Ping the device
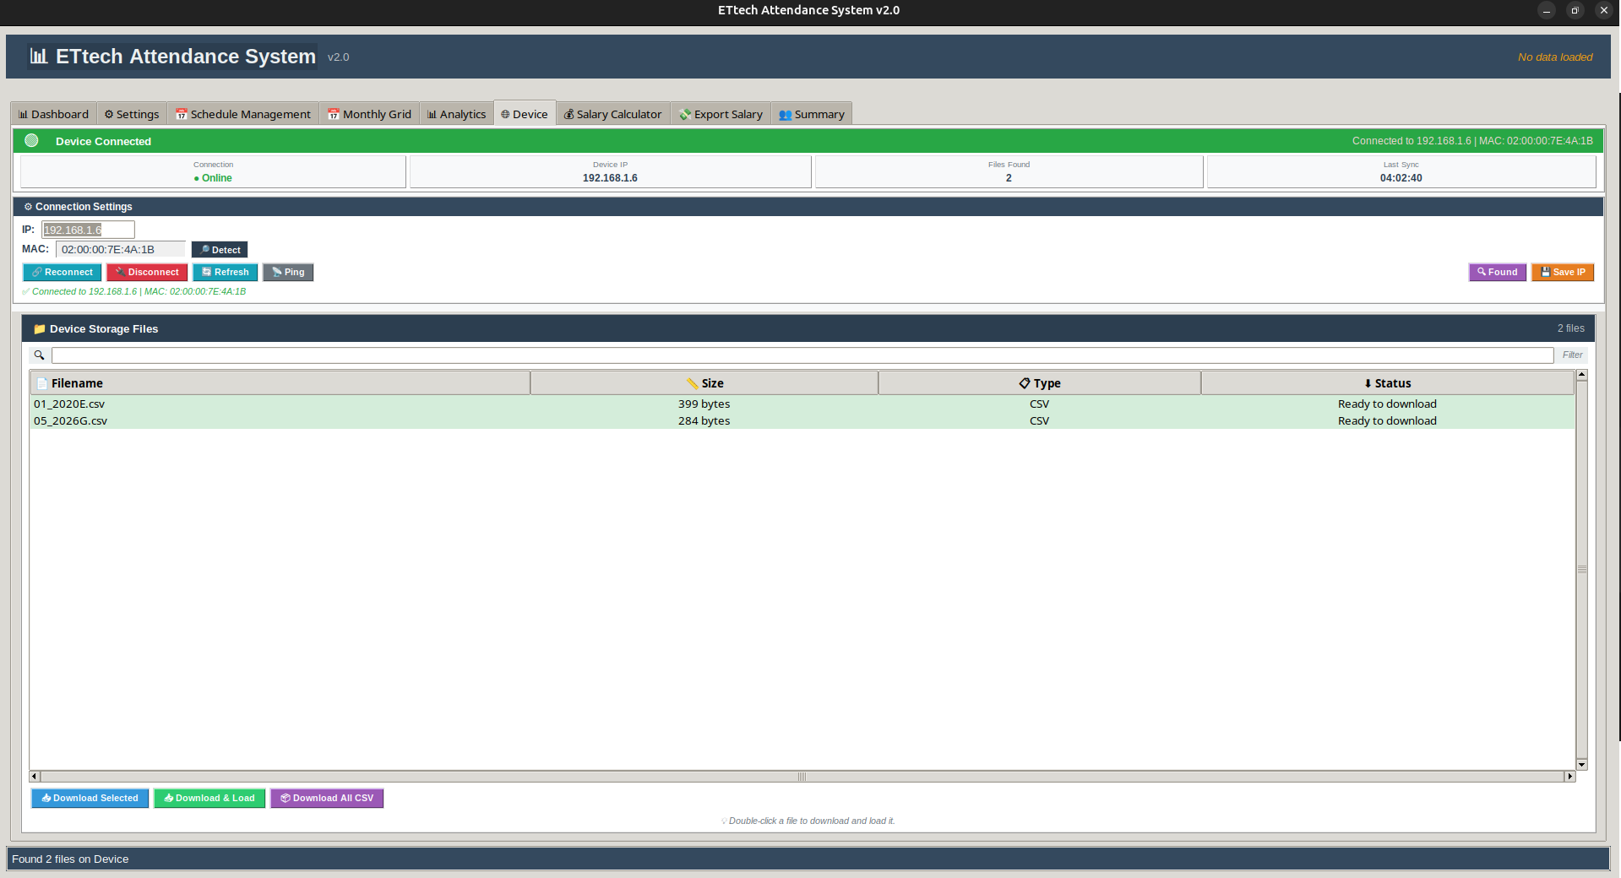Screen dimensions: 1621x878 (288, 272)
